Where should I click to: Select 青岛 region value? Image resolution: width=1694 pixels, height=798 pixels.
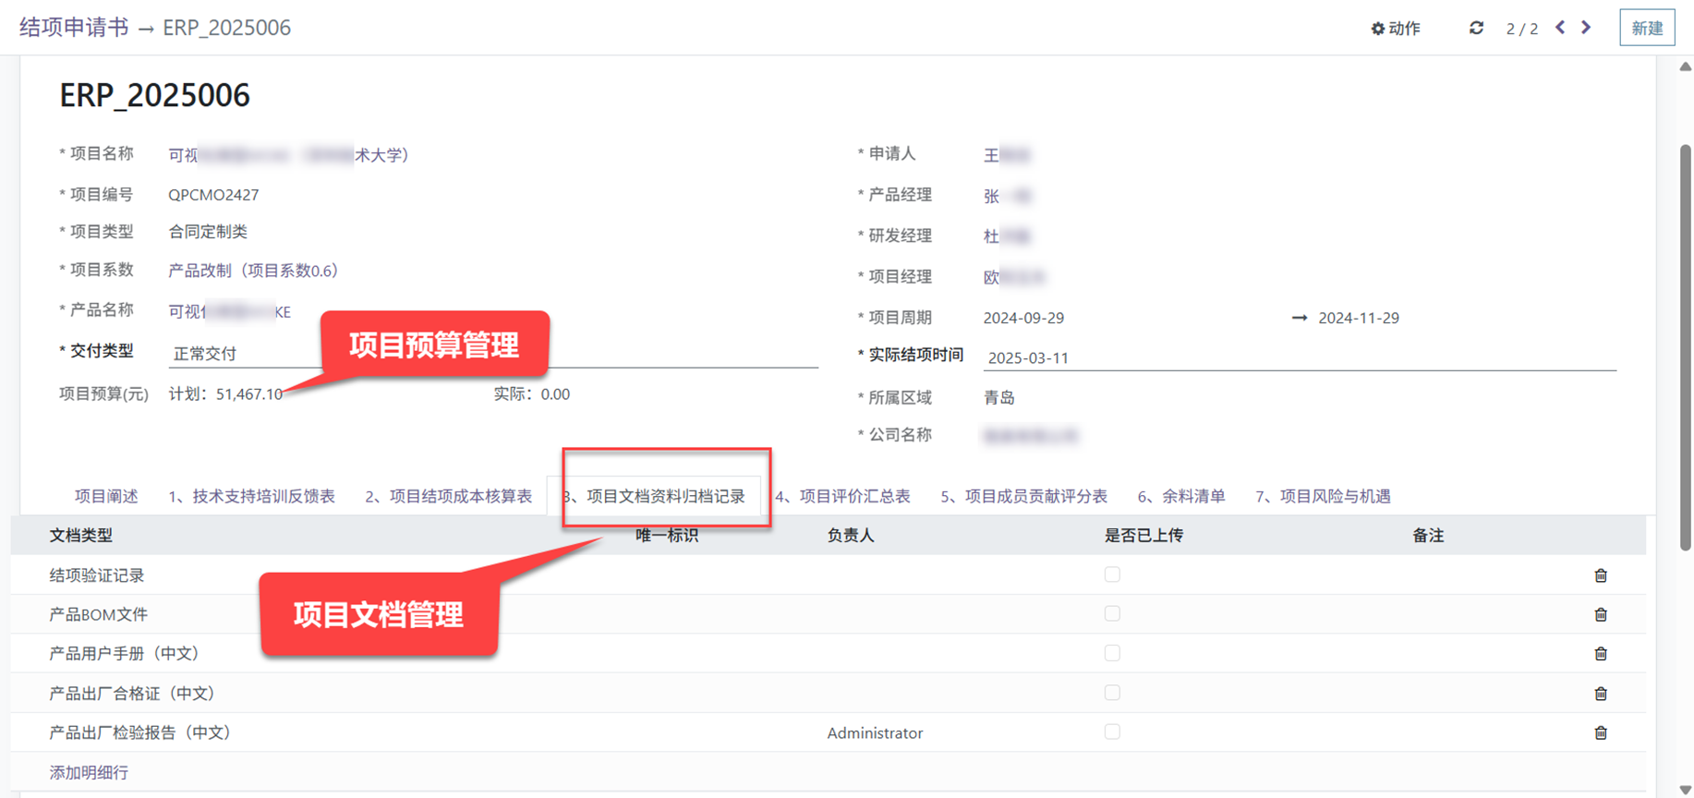[999, 398]
